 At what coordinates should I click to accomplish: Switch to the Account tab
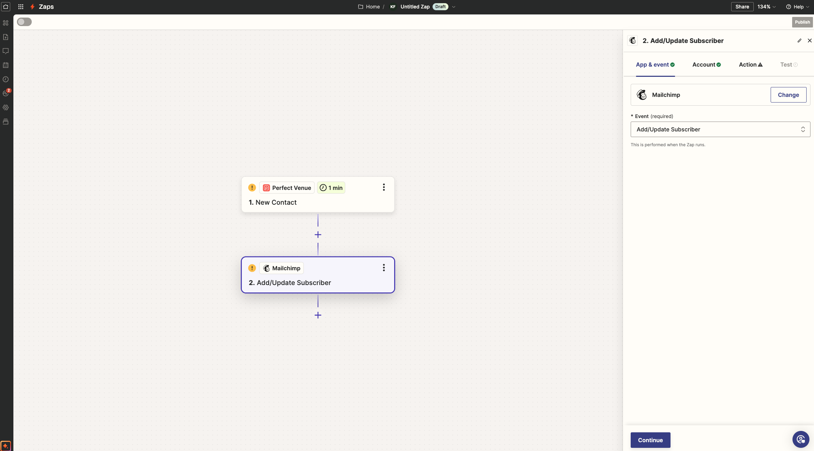coord(706,64)
